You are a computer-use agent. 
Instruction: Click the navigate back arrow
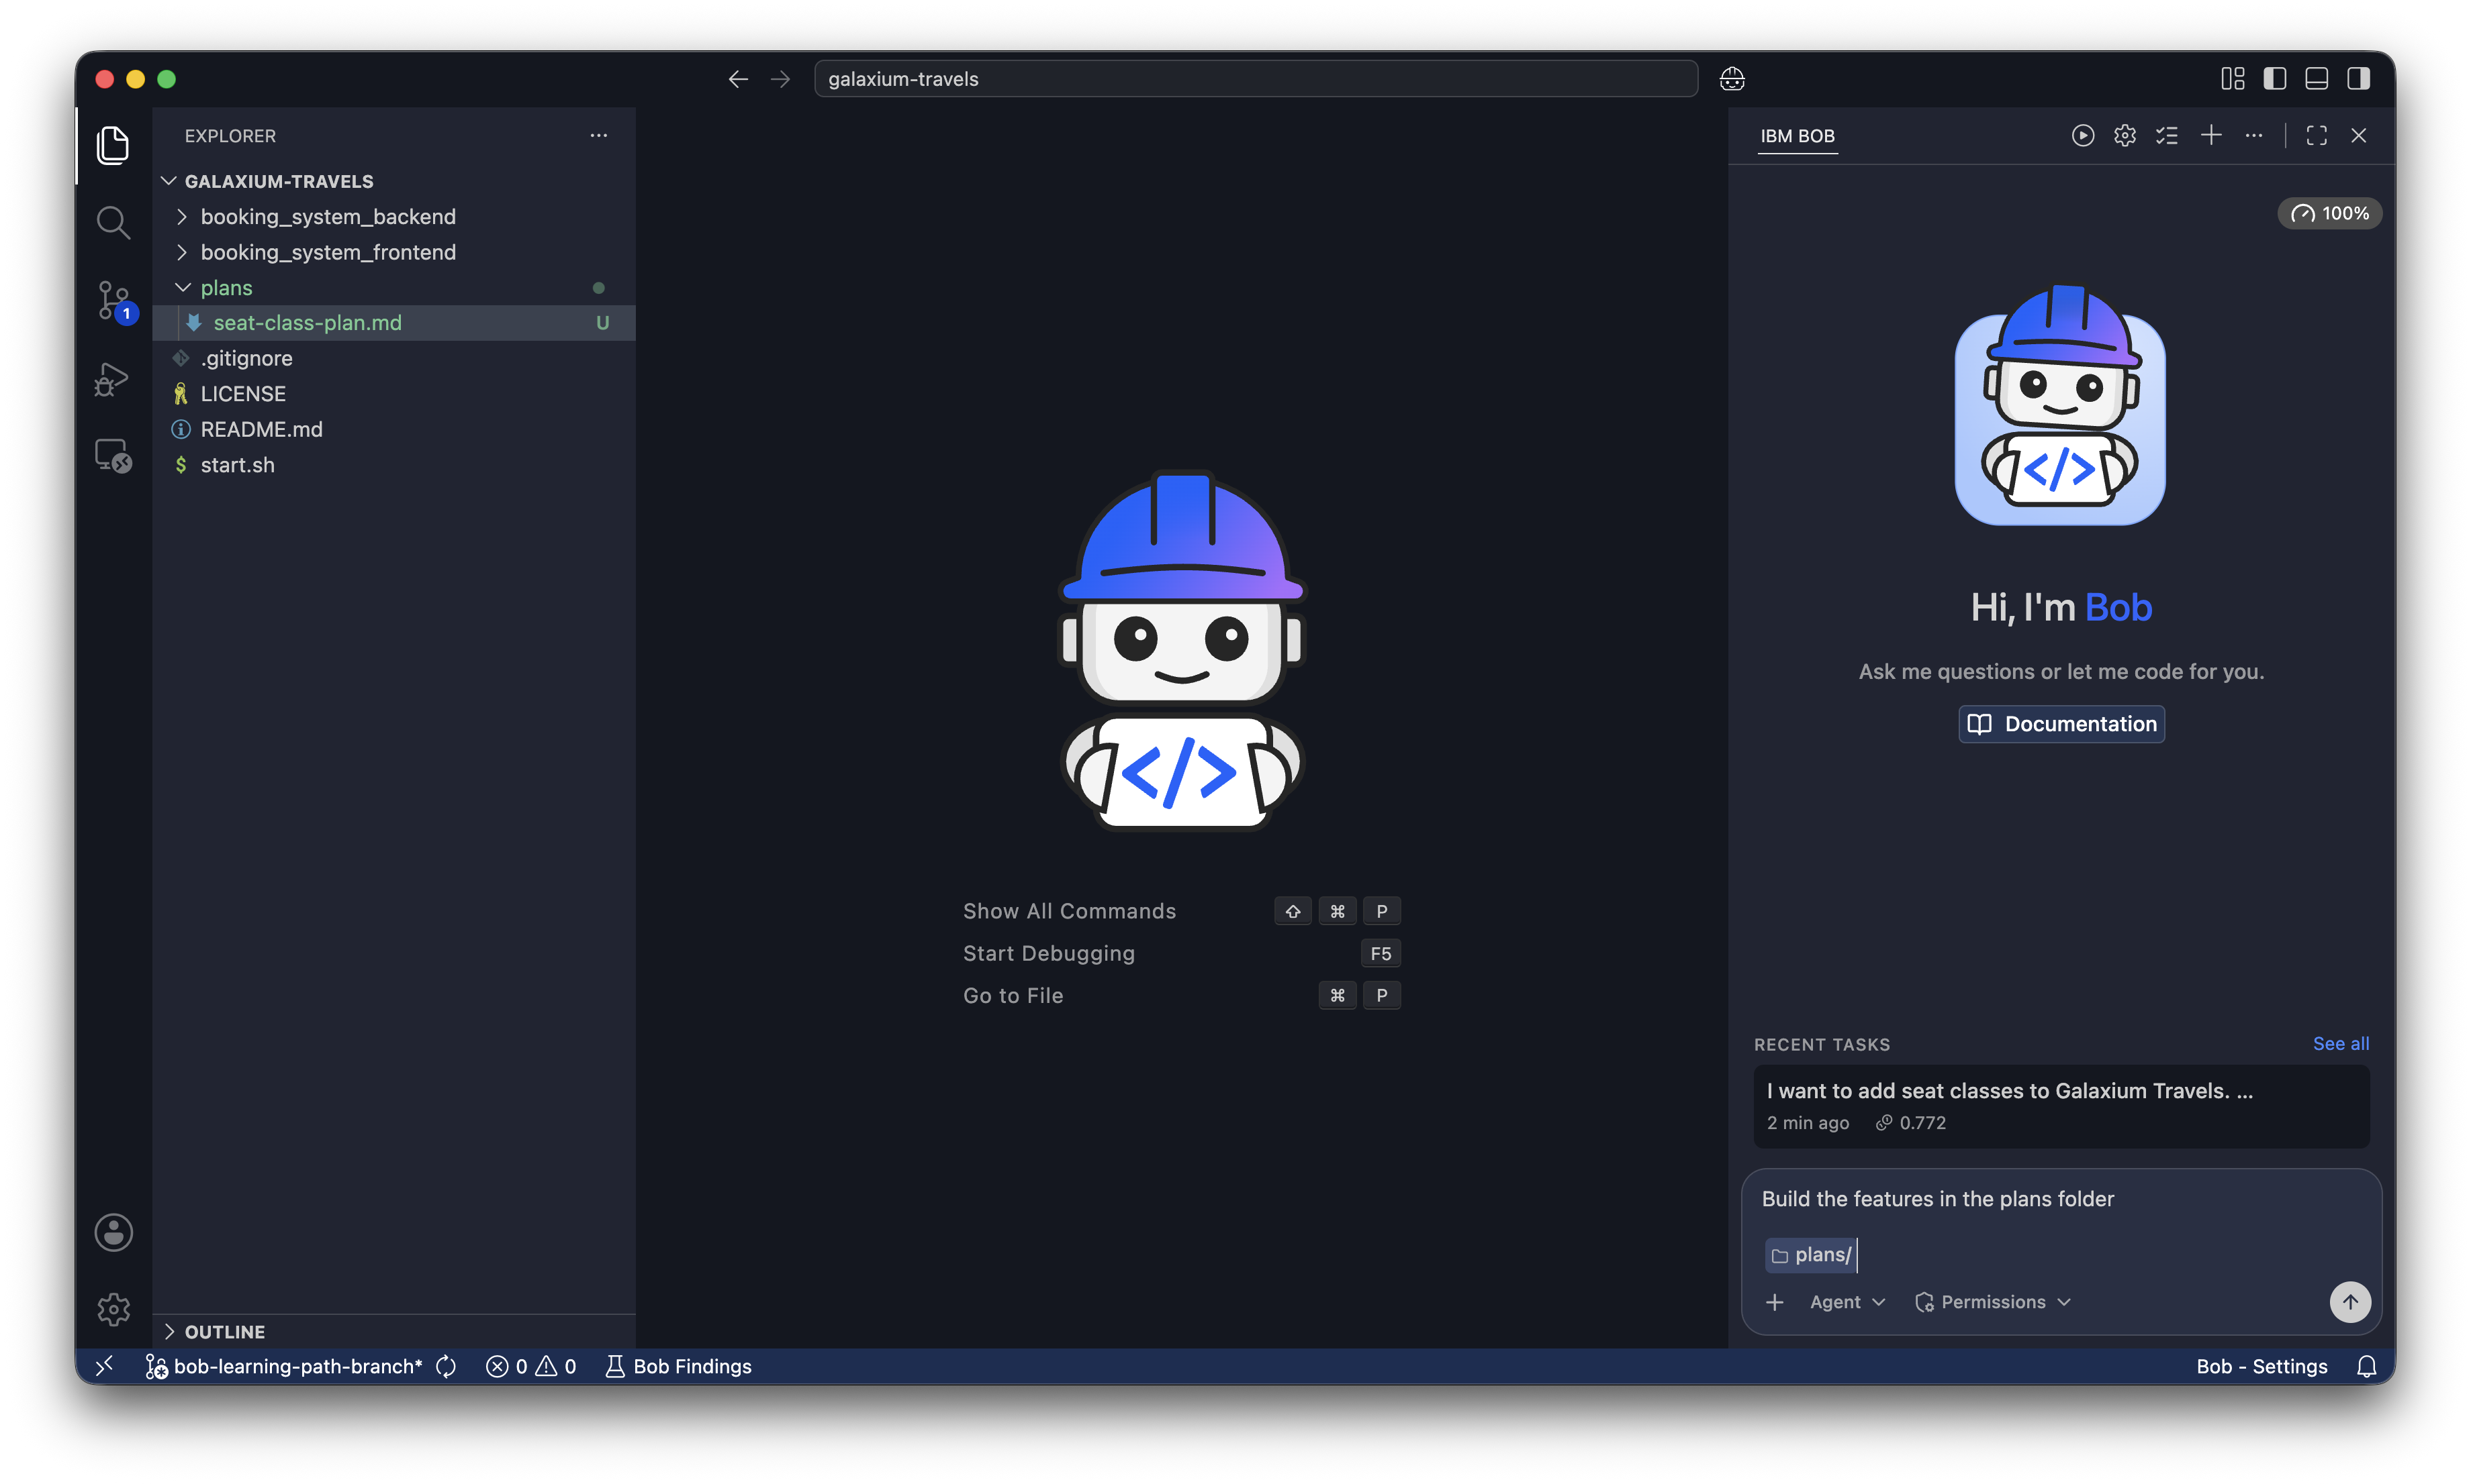pyautogui.click(x=739, y=79)
